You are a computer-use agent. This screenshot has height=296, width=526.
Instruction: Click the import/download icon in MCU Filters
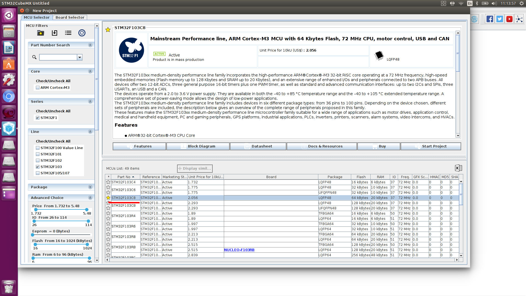coord(54,33)
